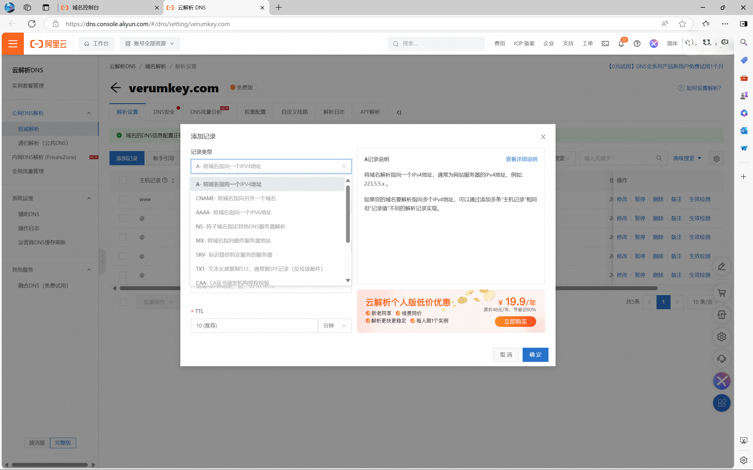Collapse the 系统运维 section

[x=89, y=198]
